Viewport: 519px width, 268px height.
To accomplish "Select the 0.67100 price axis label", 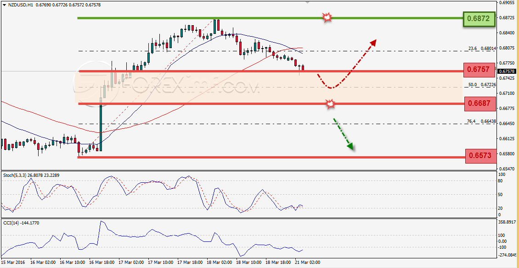I will point(507,93).
